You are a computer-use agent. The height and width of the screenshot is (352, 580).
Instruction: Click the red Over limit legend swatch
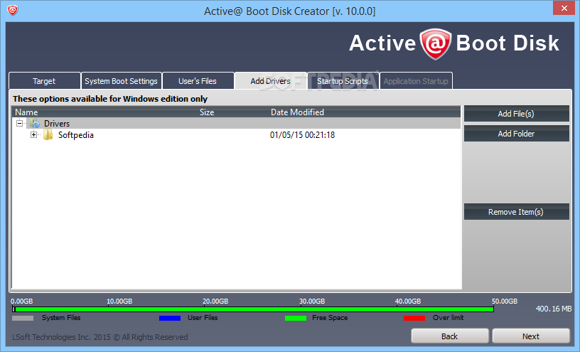(414, 318)
